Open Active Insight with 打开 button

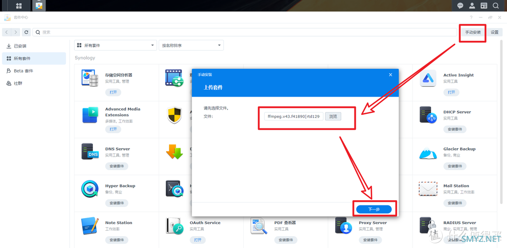(452, 92)
